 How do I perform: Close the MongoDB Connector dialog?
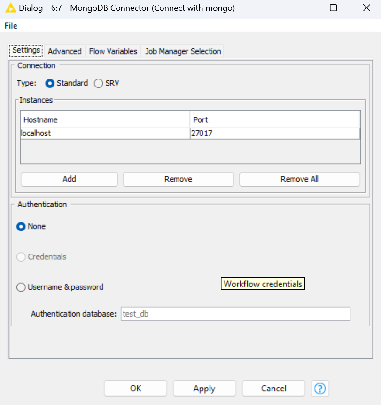[x=366, y=8]
